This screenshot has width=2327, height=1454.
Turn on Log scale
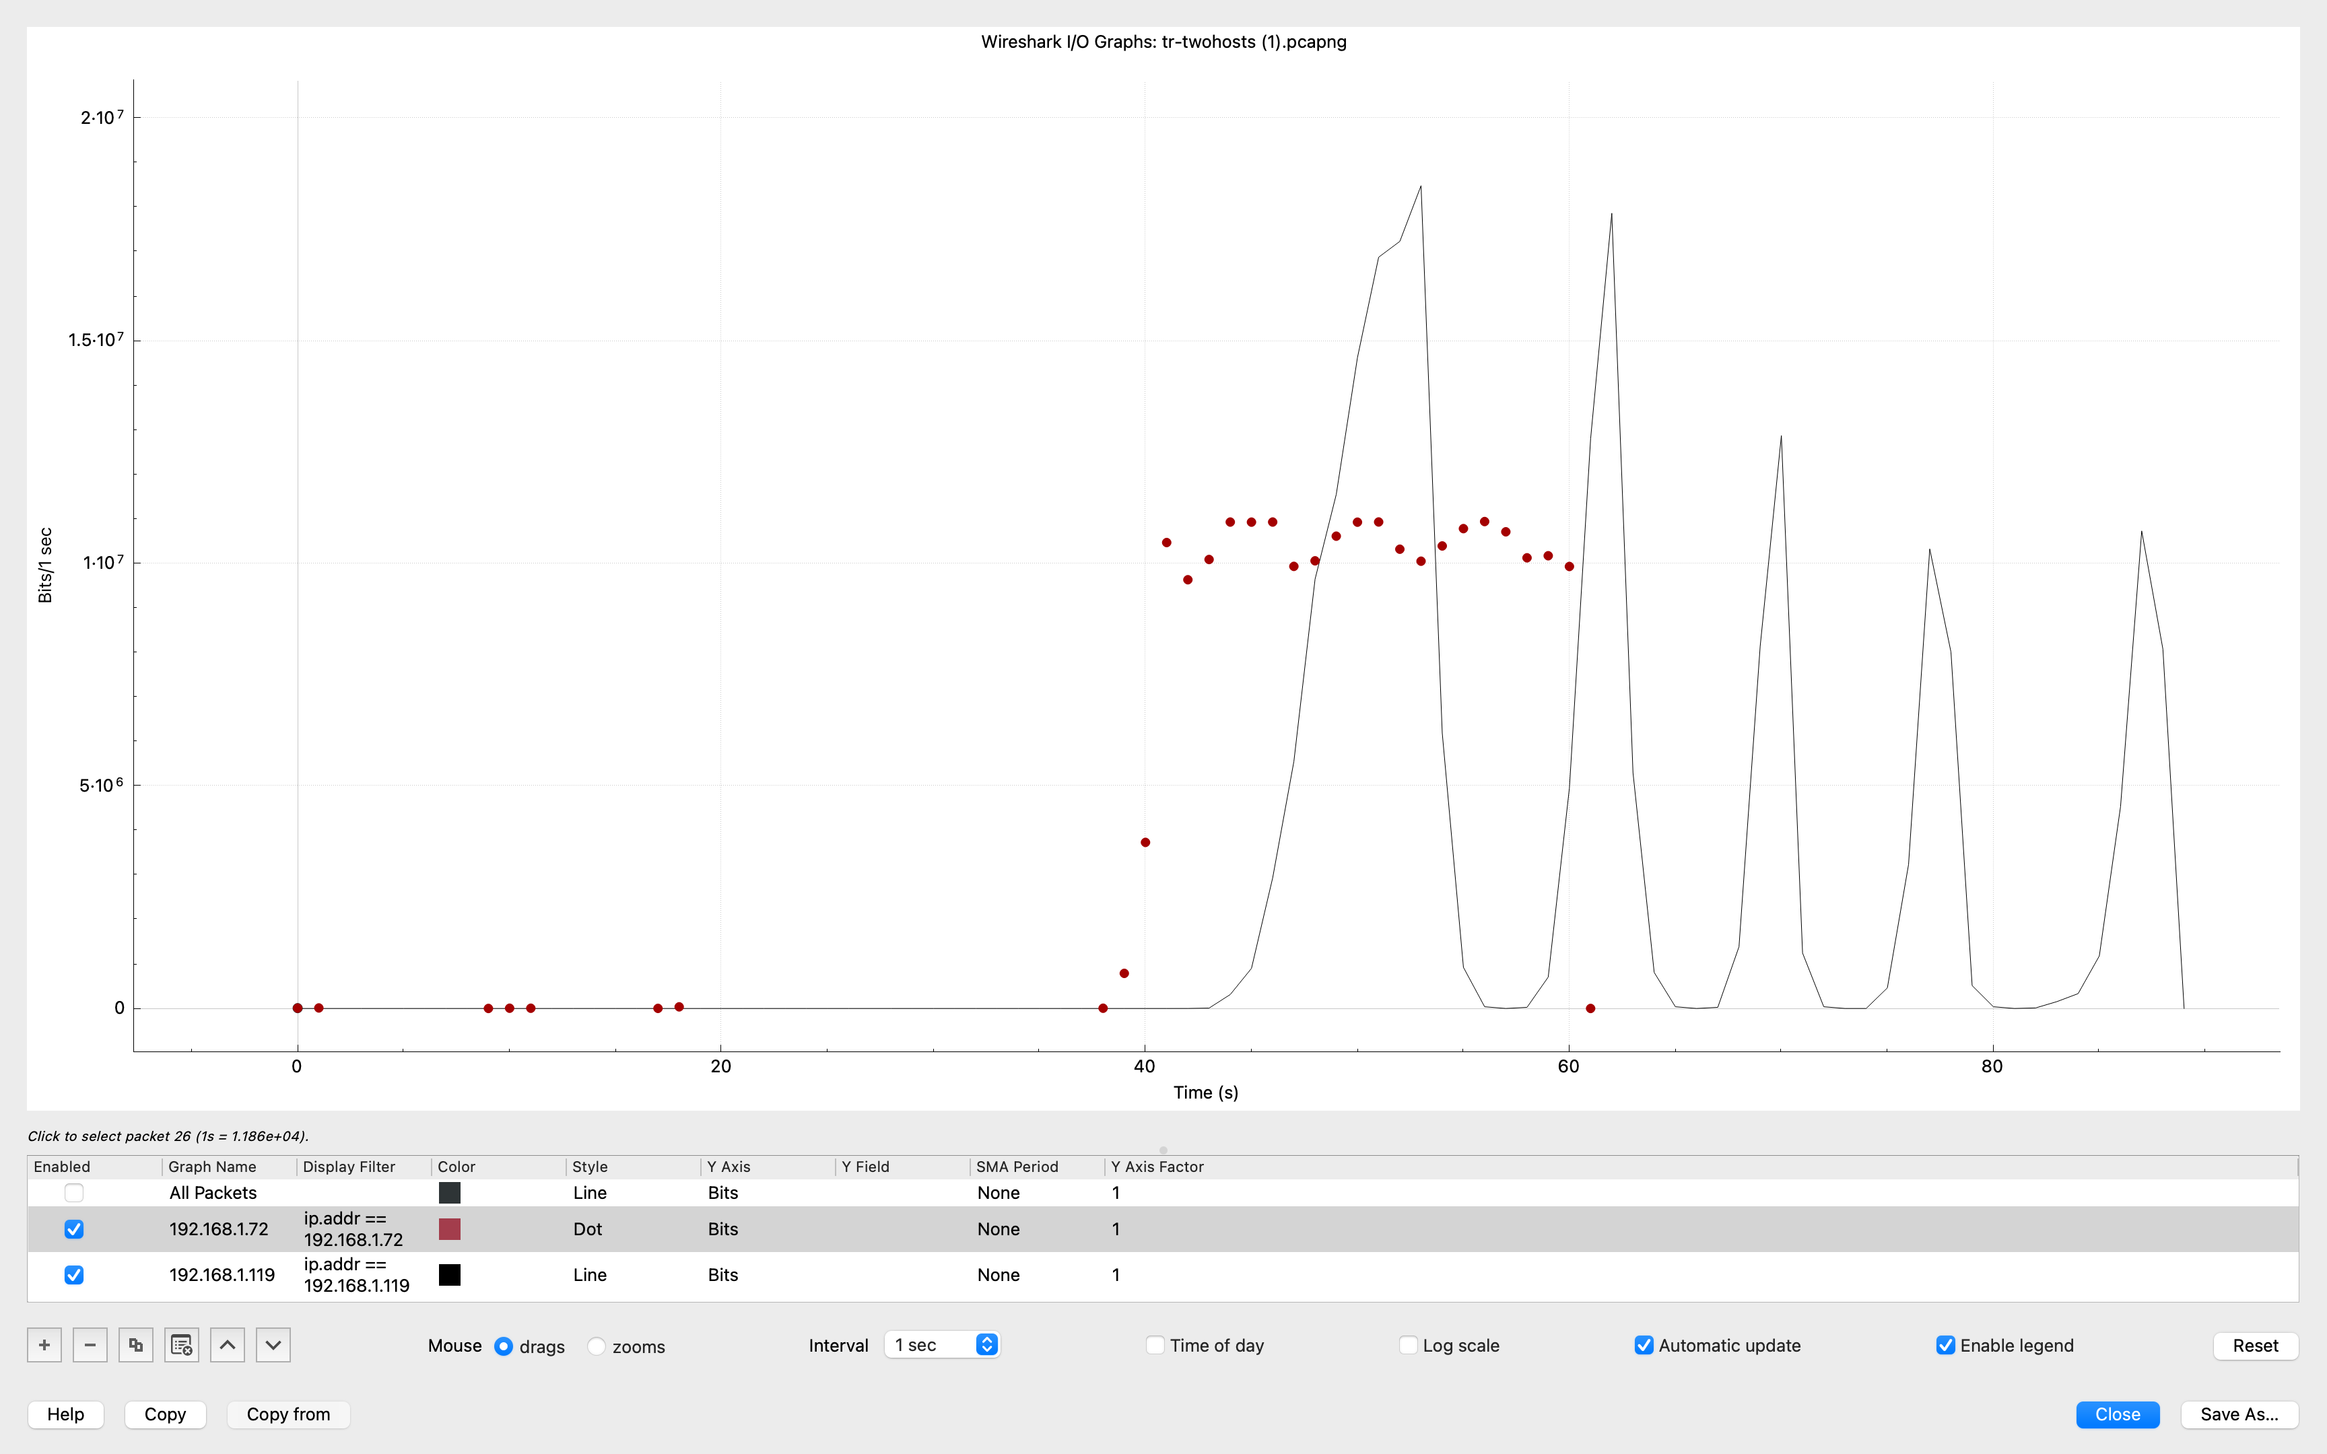point(1408,1346)
